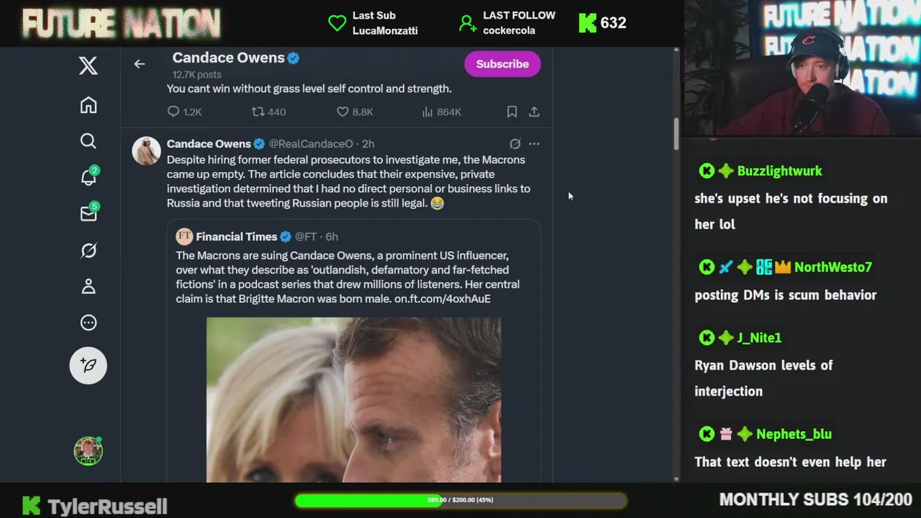Click the 12.7K posts count text
The height and width of the screenshot is (518, 921).
[196, 74]
